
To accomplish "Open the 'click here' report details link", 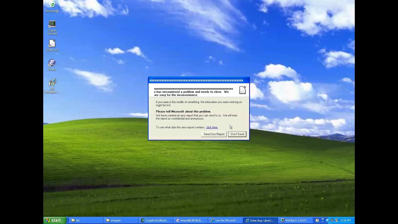I will click(x=212, y=127).
